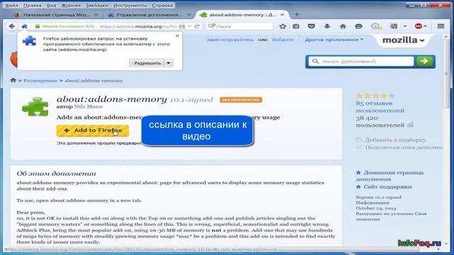
Task: Open the add-on puzzle notification icon
Action: point(24,26)
